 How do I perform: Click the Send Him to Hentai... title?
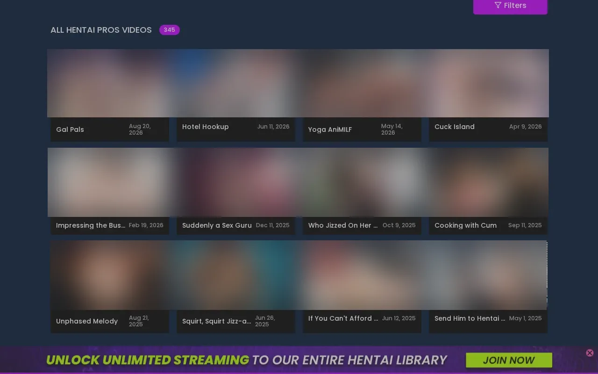[470, 318]
